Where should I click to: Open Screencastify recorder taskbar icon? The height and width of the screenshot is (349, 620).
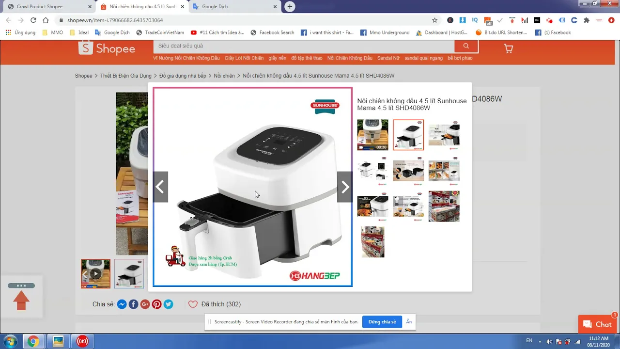tap(83, 341)
